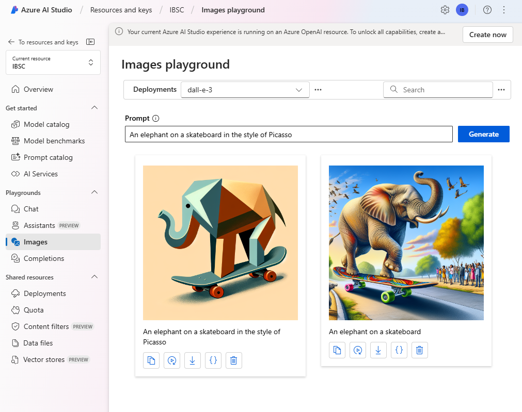Click the back arrow To resources and keys
The image size is (522, 412).
tap(11, 42)
